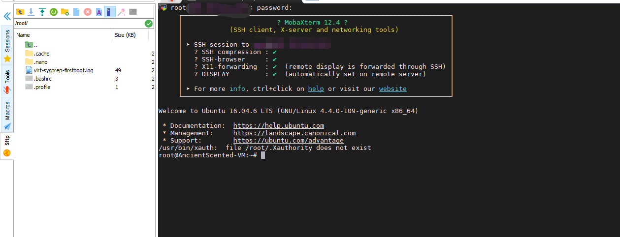Click the Sessions tab star icon
The image size is (620, 237).
(x=7, y=59)
